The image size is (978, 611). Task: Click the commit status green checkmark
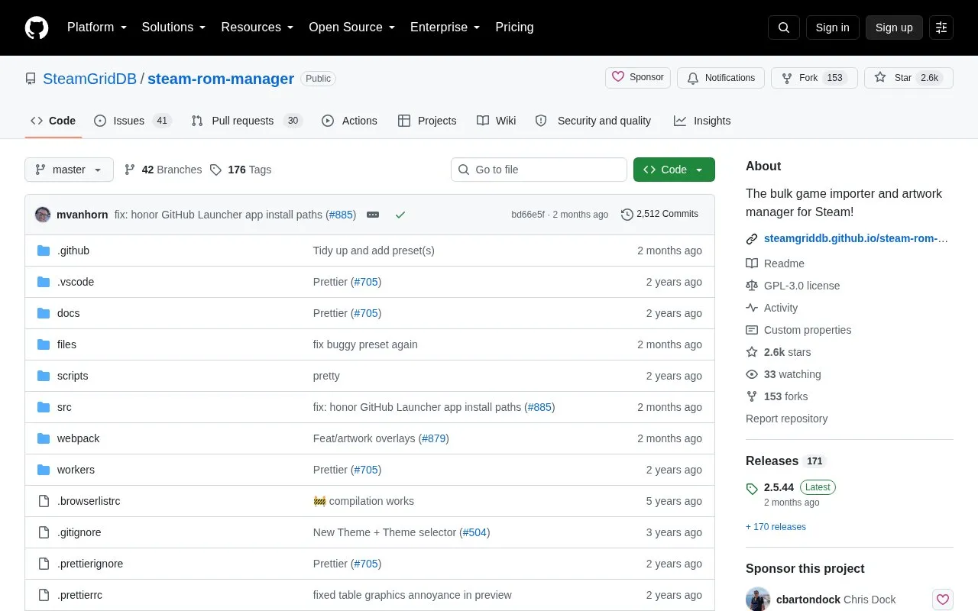pyautogui.click(x=400, y=215)
